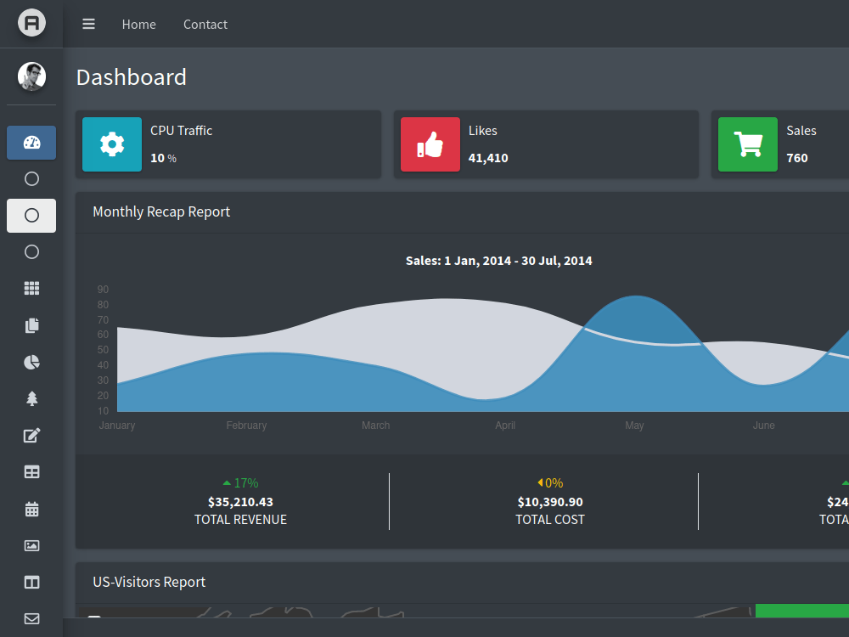Click the CPU Traffic label
Viewport: 849px width, 637px height.
[182, 131]
